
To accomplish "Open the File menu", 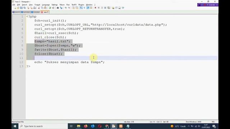I will 14,5.
